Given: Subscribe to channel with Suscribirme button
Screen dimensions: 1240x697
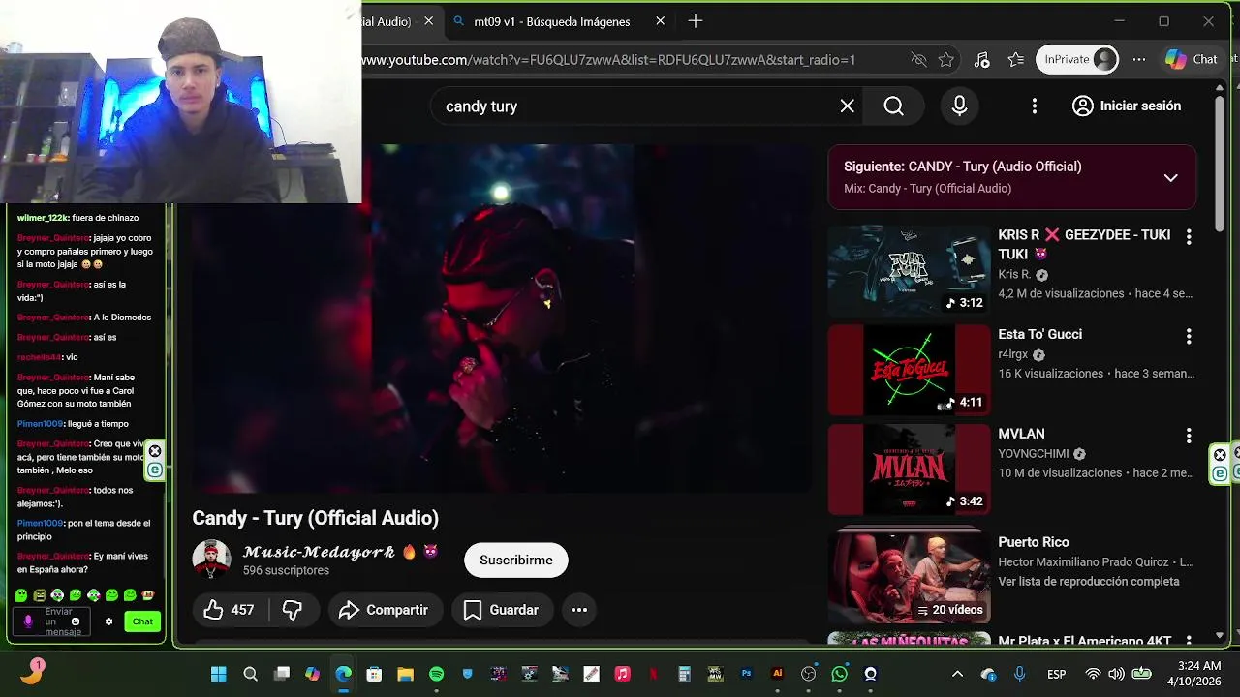Looking at the screenshot, I should (x=516, y=561).
